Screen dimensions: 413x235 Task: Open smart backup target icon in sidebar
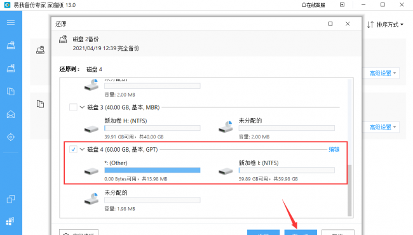[x=11, y=137]
